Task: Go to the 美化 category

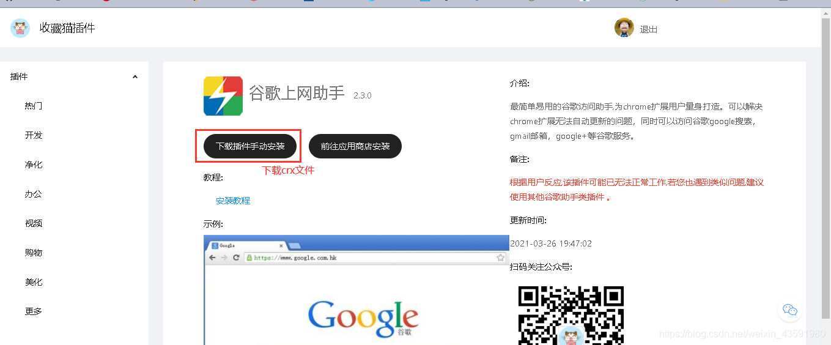Action: tap(34, 282)
